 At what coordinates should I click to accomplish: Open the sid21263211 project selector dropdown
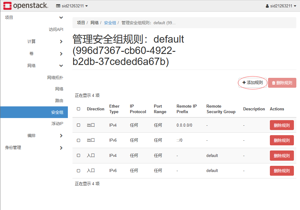[72, 6]
